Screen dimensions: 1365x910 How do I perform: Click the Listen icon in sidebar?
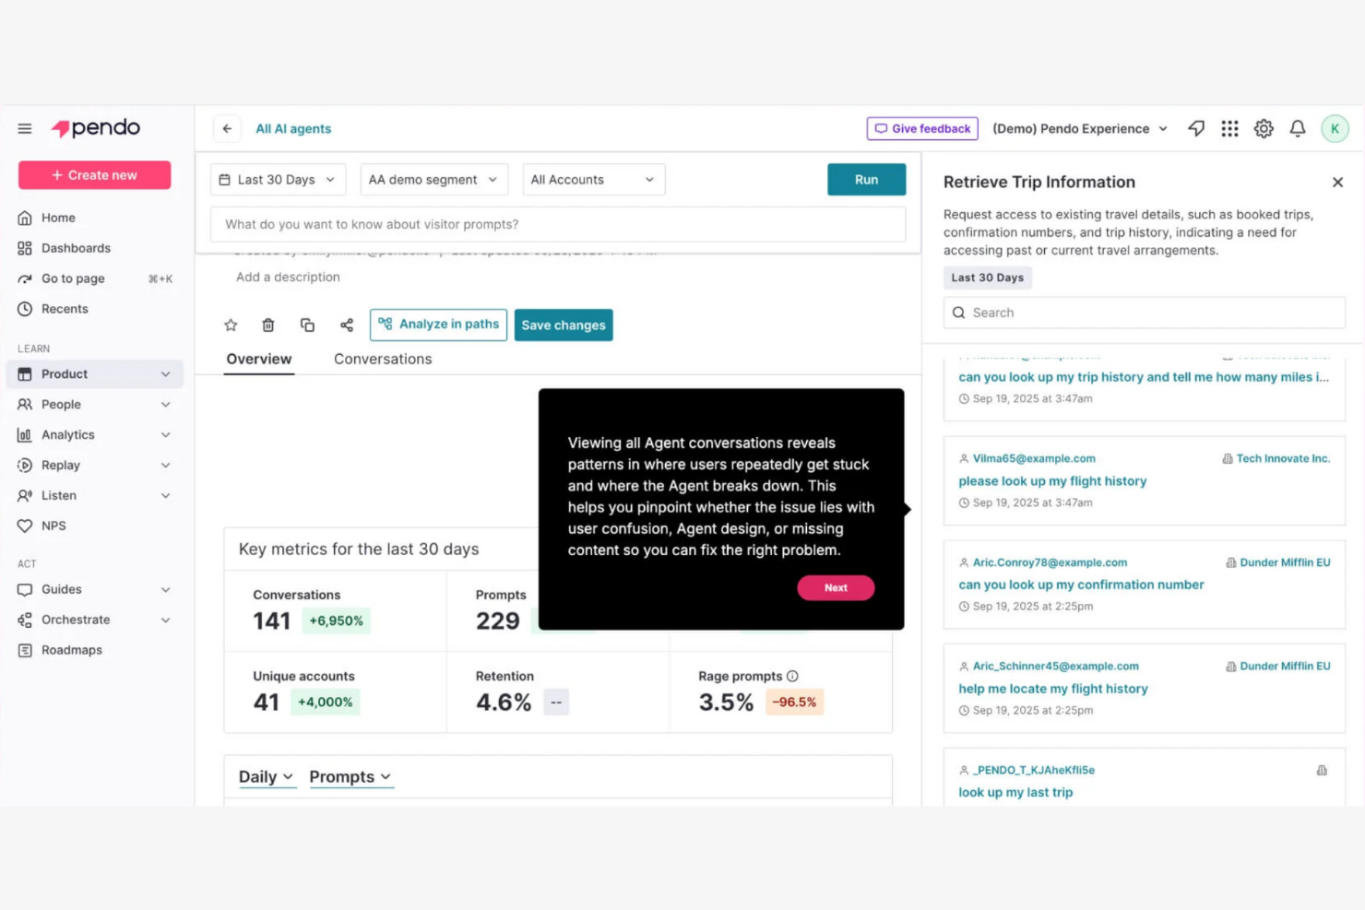[25, 495]
